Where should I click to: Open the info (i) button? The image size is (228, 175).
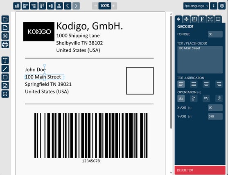(x=214, y=6)
